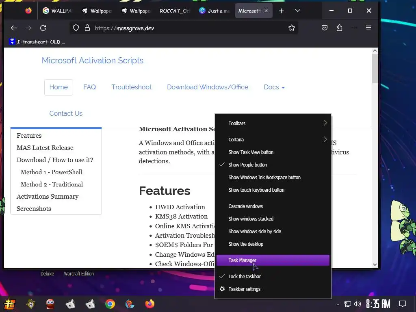This screenshot has width=416, height=312.
Task: Select Task Manager from context menu
Action: coord(273,260)
